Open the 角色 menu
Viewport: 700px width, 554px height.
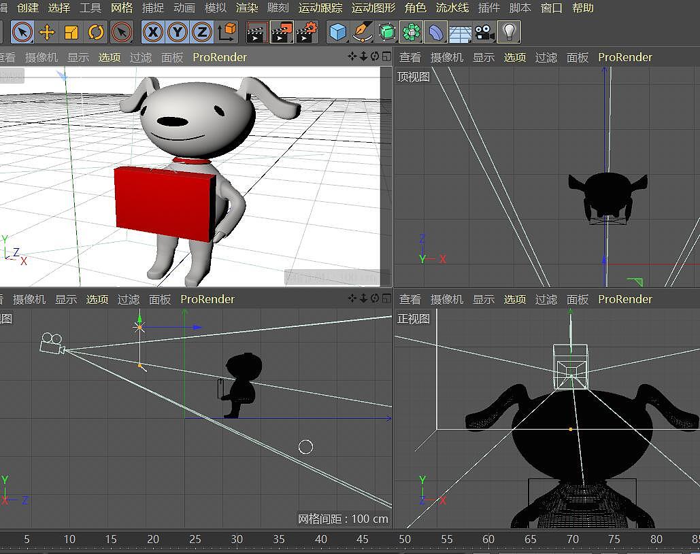[x=415, y=7]
